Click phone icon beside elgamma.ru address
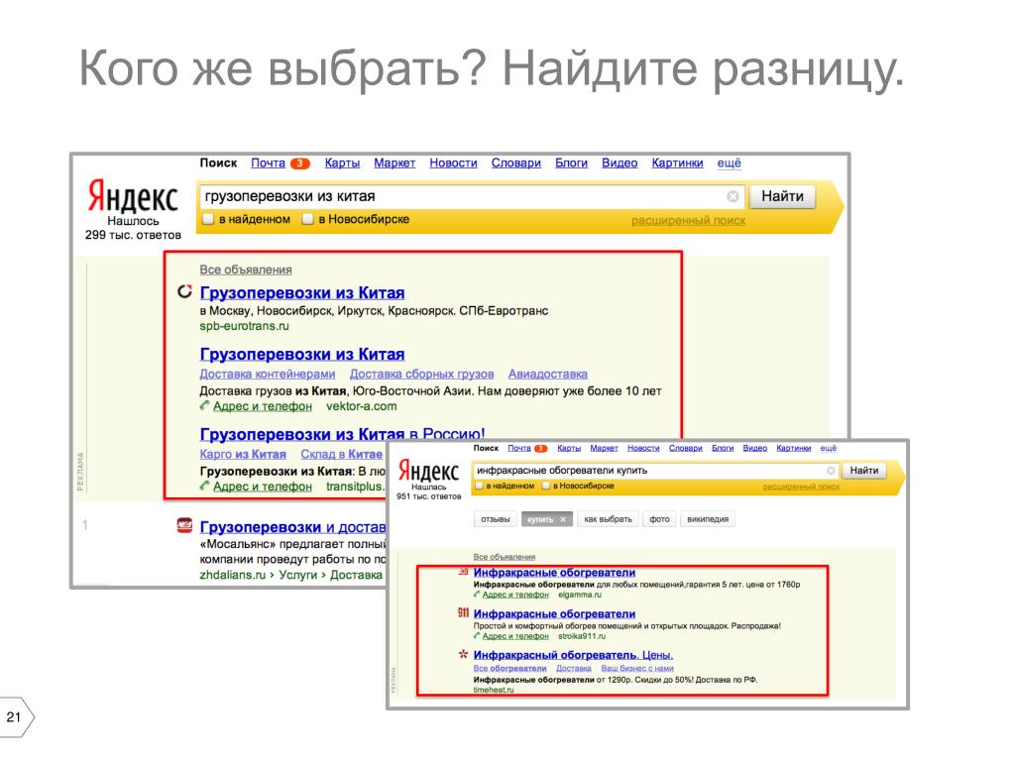This screenshot has width=1015, height=761. tap(477, 595)
